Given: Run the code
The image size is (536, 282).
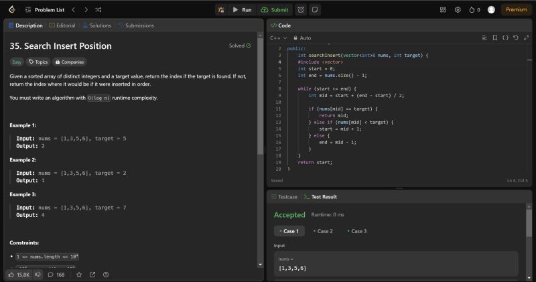Looking at the screenshot, I should (x=242, y=10).
